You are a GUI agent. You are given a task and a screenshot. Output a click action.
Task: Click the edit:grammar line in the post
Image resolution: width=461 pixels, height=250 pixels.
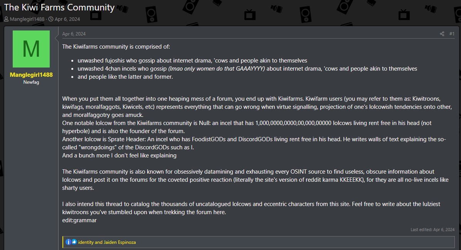click(x=79, y=220)
